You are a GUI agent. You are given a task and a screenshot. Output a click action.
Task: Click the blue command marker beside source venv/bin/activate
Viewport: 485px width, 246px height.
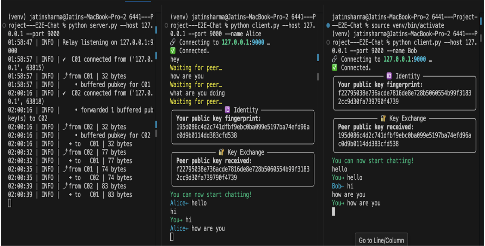pyautogui.click(x=328, y=25)
